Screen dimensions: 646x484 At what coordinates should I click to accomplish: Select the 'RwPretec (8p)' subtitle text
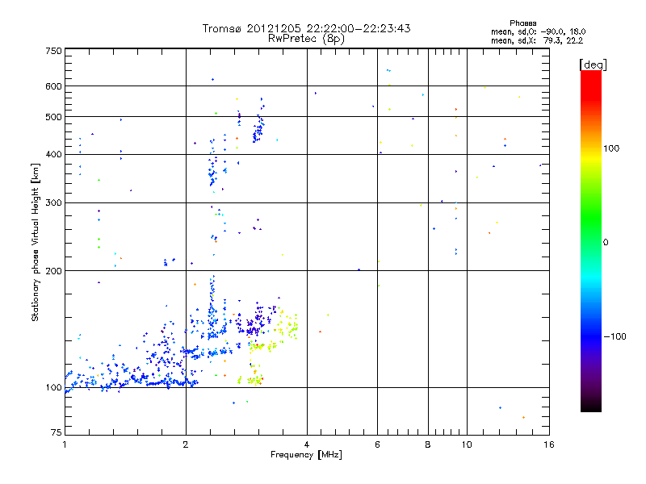click(x=306, y=39)
